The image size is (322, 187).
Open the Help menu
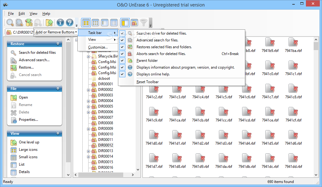tap(46, 14)
